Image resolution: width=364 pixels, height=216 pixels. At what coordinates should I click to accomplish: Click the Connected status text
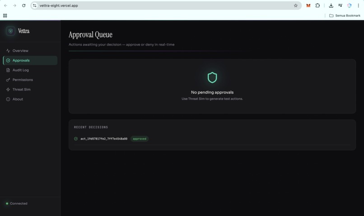pos(19,203)
